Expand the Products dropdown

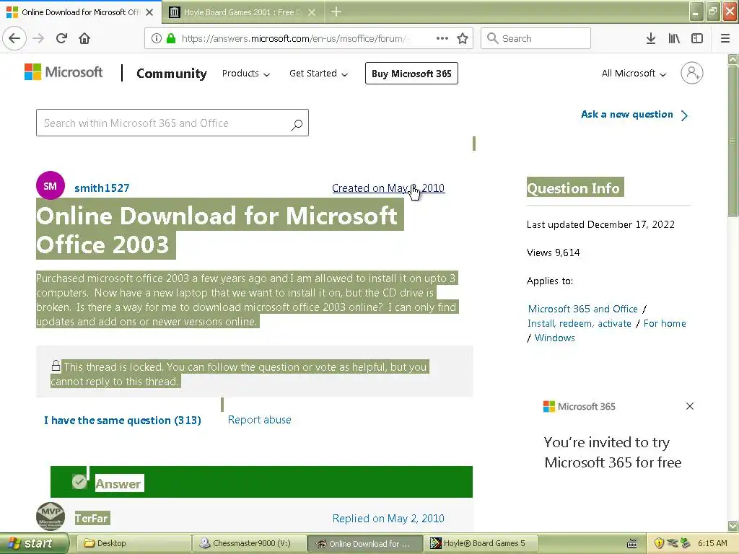[x=245, y=74]
